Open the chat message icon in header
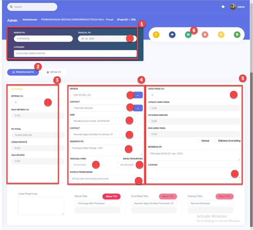Screen dimensions: 253x230 pyautogui.click(x=223, y=7)
